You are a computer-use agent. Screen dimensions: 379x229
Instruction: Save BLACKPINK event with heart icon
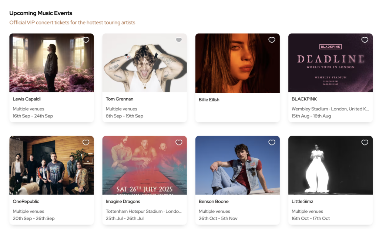(x=365, y=40)
